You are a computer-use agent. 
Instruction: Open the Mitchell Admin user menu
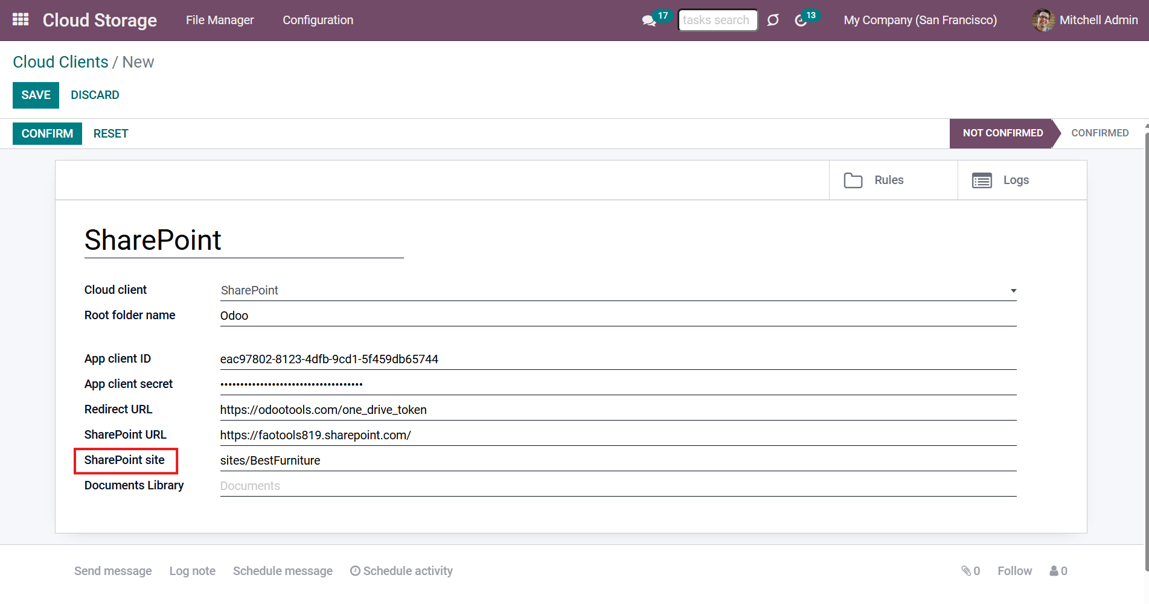tap(1085, 20)
